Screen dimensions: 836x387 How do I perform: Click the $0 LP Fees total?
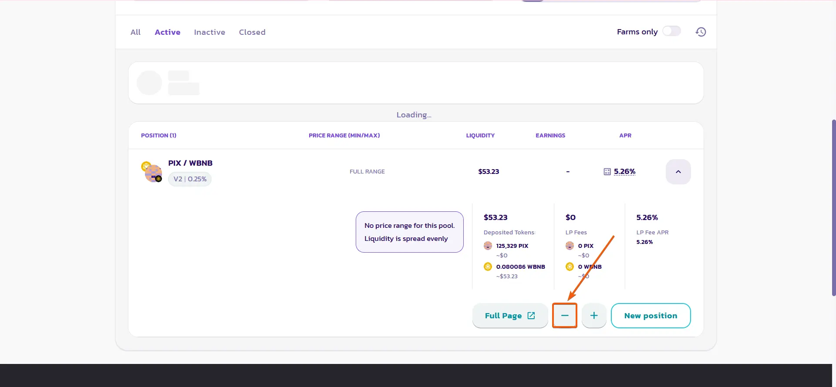click(x=570, y=217)
